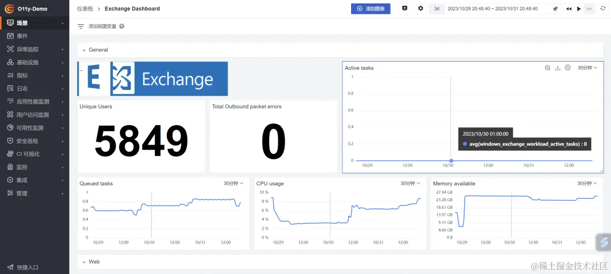Select the 3d time range shortcut

pyautogui.click(x=436, y=9)
